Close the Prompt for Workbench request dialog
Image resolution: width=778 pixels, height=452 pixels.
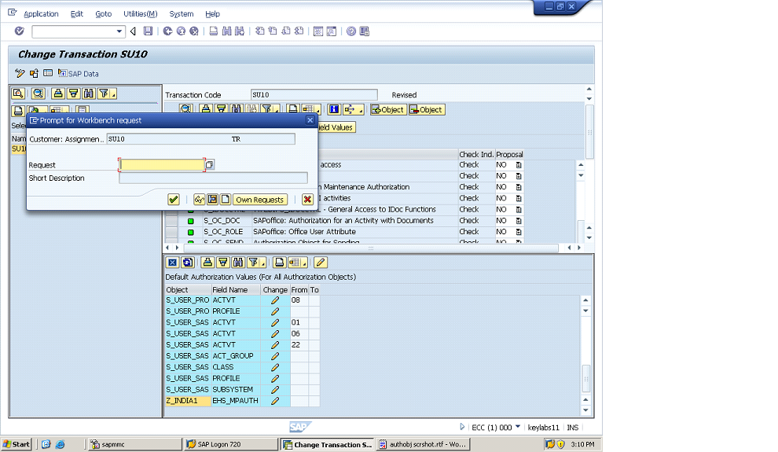coord(310,120)
